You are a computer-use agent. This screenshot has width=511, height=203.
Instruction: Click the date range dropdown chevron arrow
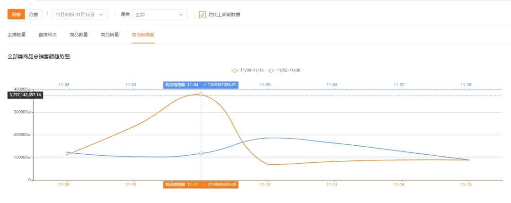tap(102, 15)
